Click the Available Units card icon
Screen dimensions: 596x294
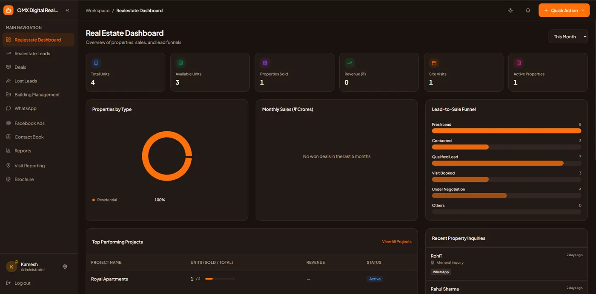(x=181, y=63)
